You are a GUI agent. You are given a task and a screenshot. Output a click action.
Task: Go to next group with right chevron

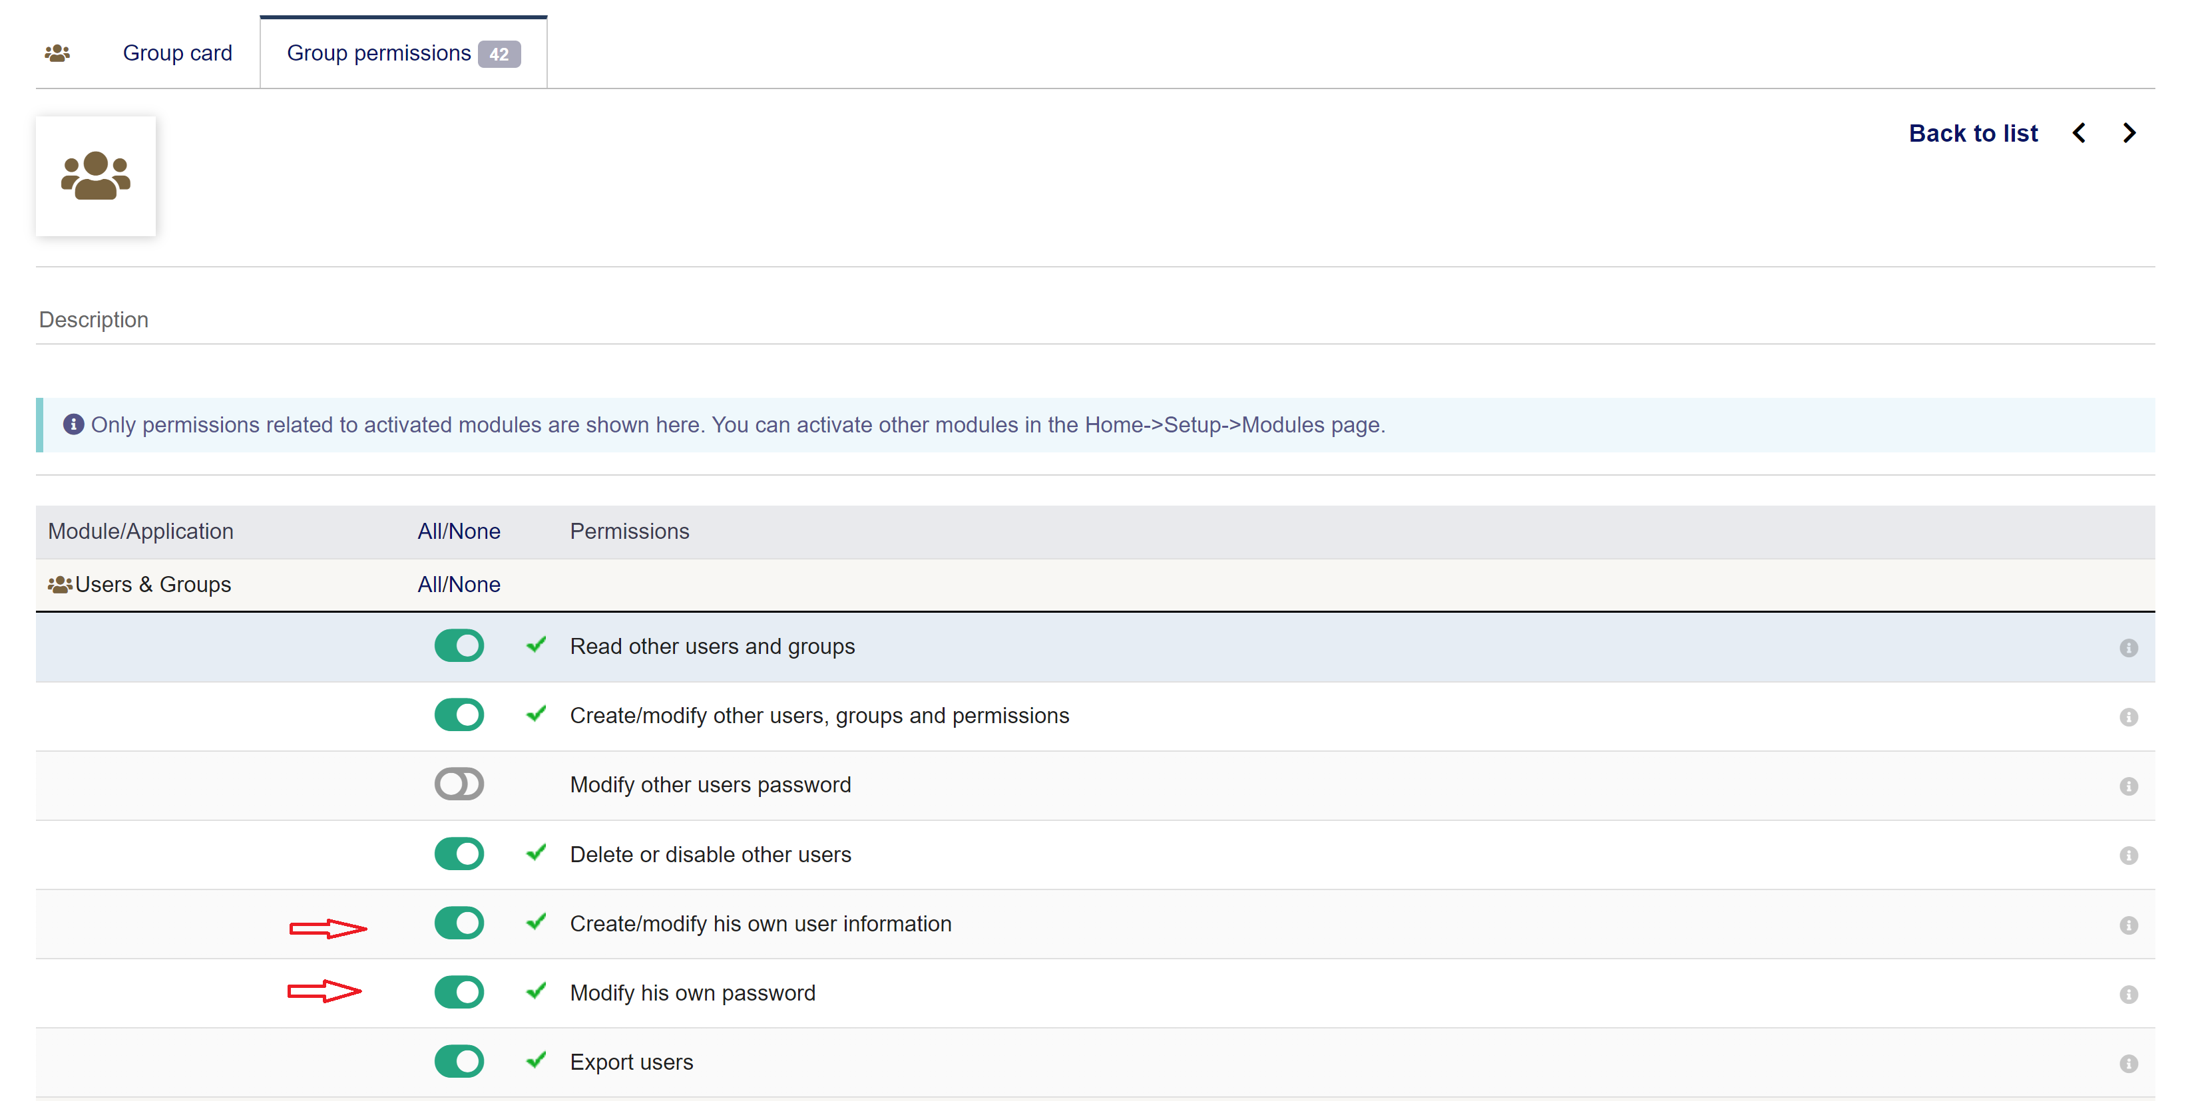pos(2129,133)
